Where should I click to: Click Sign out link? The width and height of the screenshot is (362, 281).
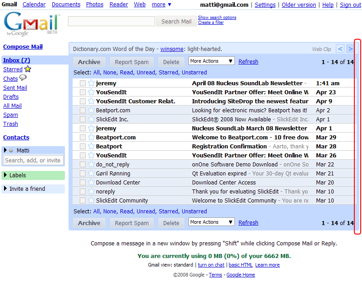click(350, 5)
